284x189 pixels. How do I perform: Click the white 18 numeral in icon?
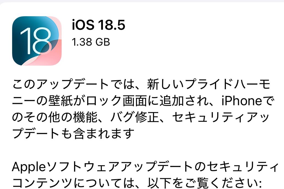[36, 41]
